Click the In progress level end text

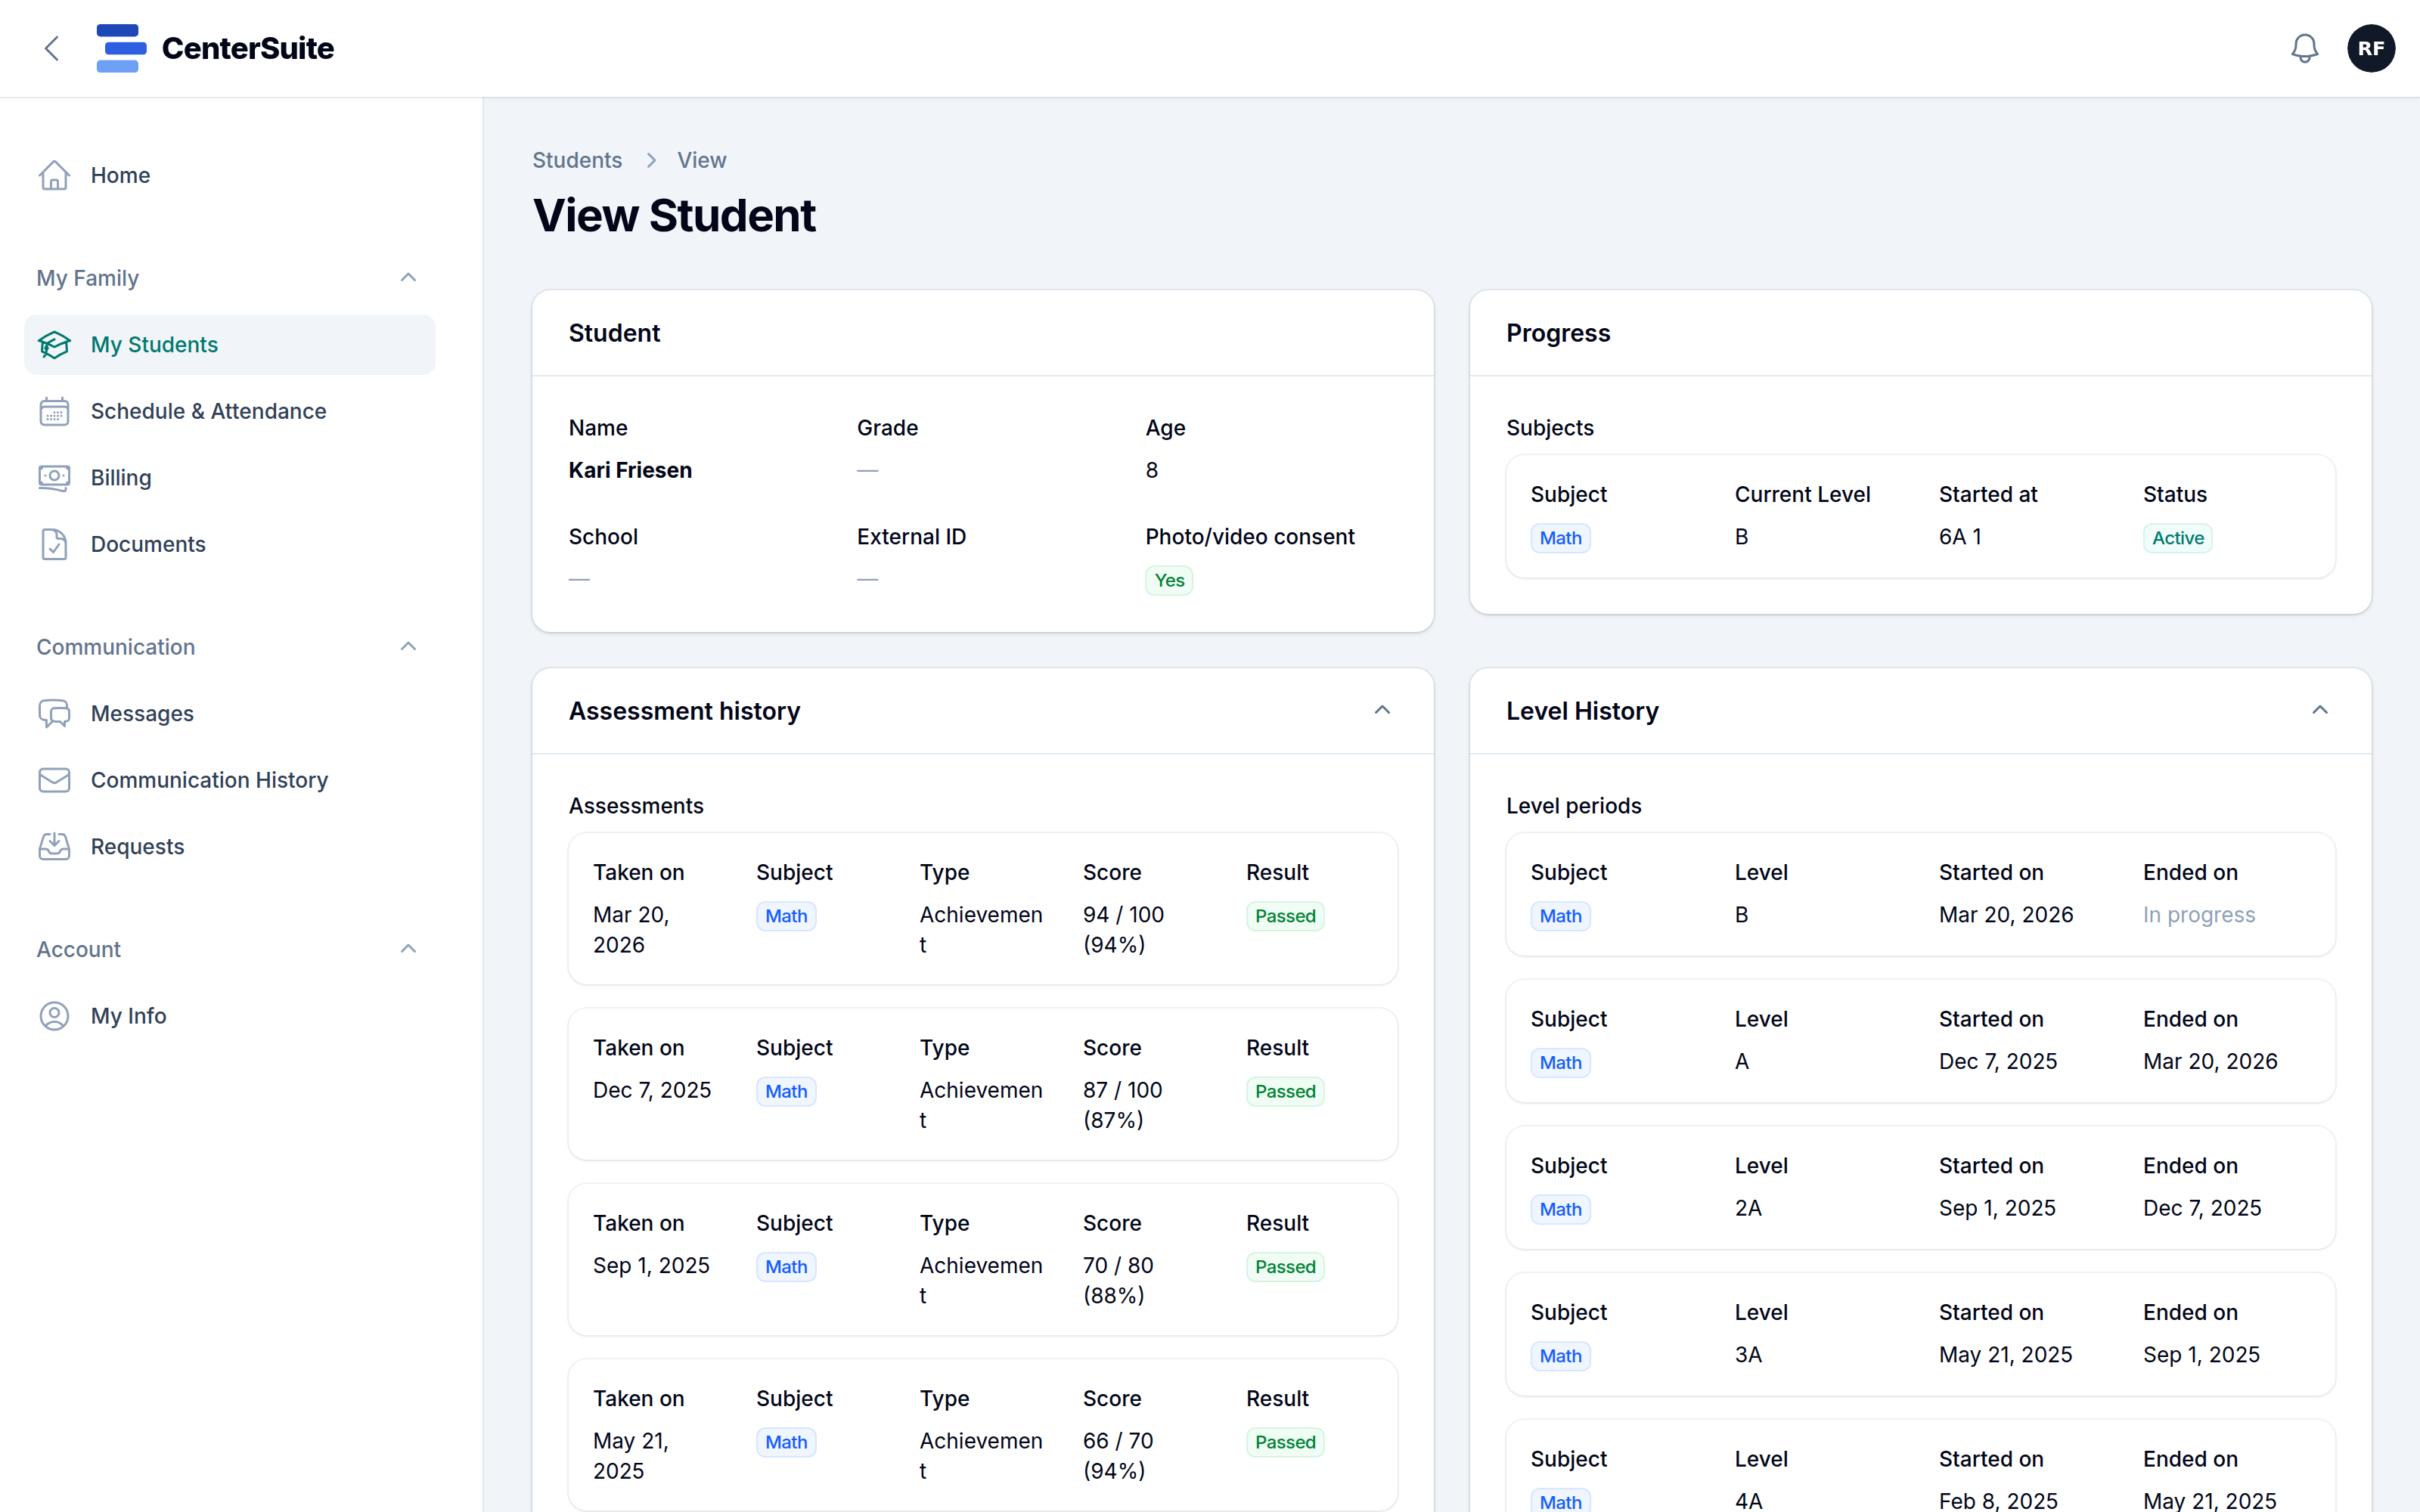click(2199, 915)
